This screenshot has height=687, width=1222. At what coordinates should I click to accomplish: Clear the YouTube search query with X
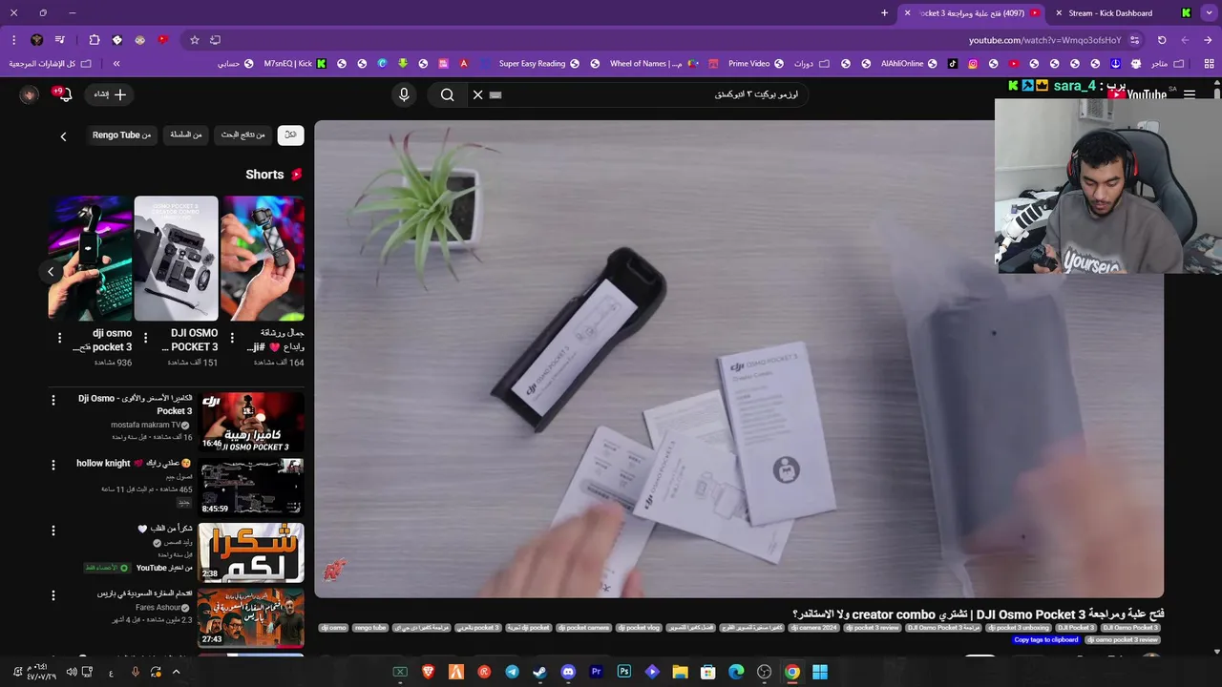coord(478,94)
